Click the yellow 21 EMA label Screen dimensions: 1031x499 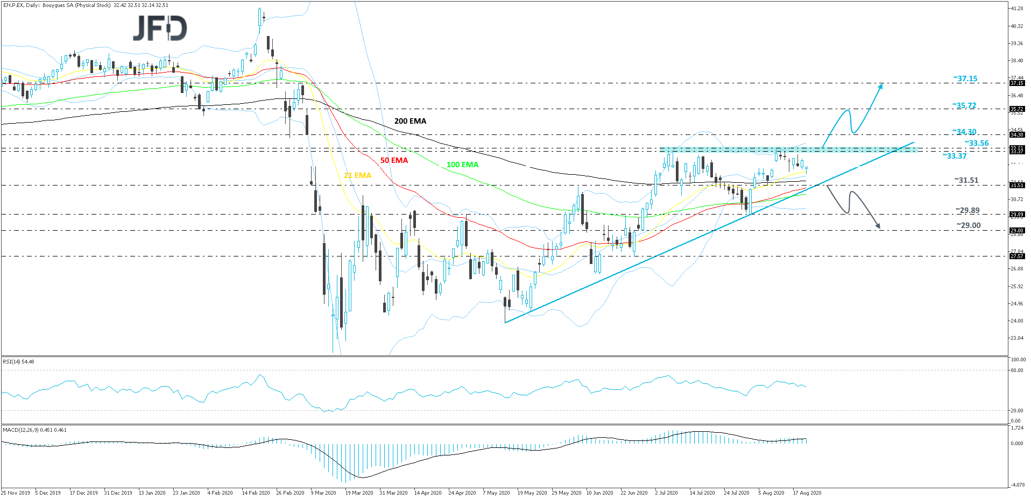pos(357,175)
